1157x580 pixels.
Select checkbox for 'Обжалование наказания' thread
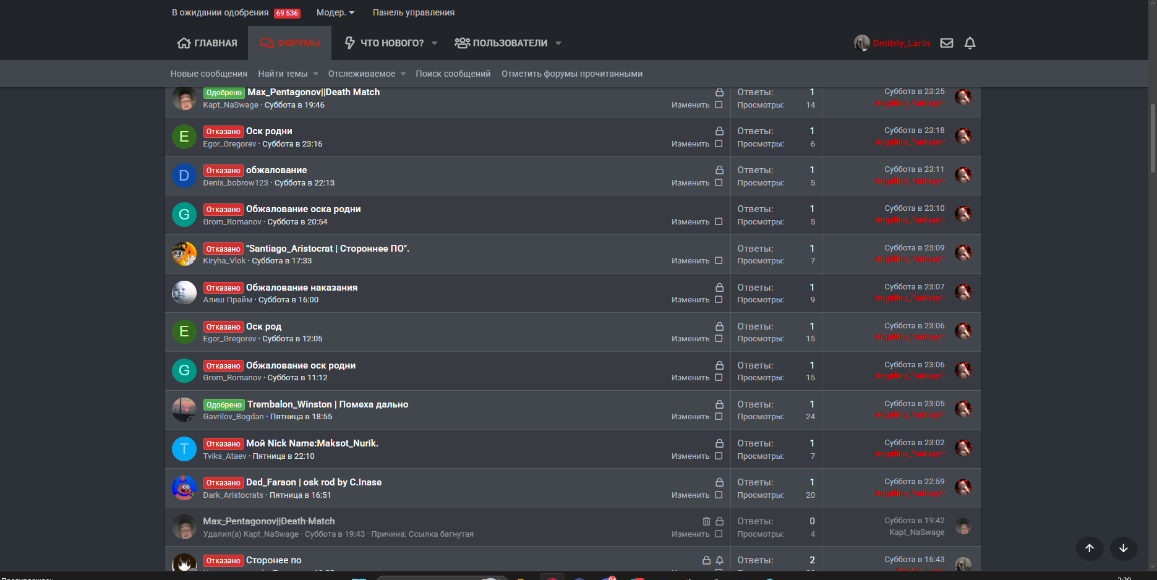click(x=719, y=300)
